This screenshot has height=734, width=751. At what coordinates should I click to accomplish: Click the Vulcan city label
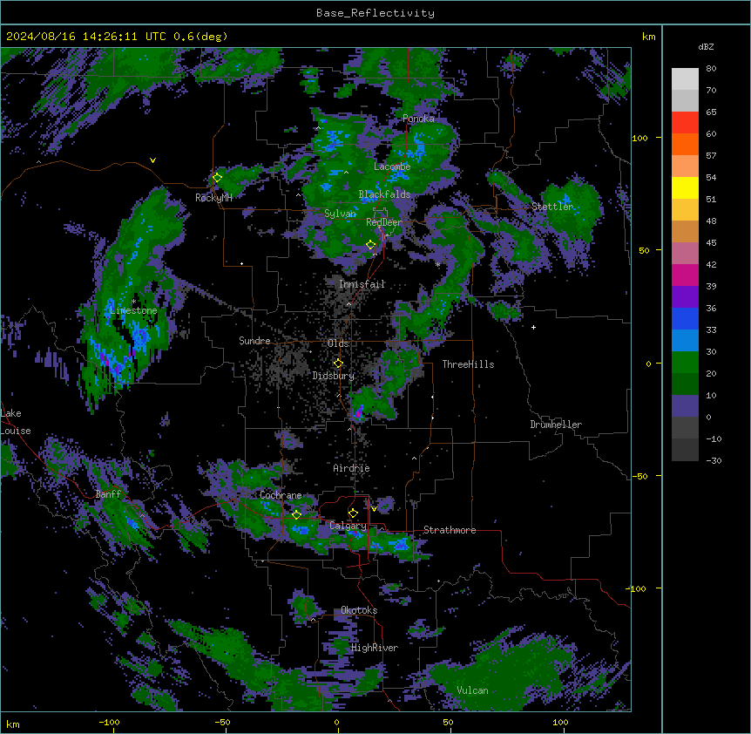pos(473,690)
